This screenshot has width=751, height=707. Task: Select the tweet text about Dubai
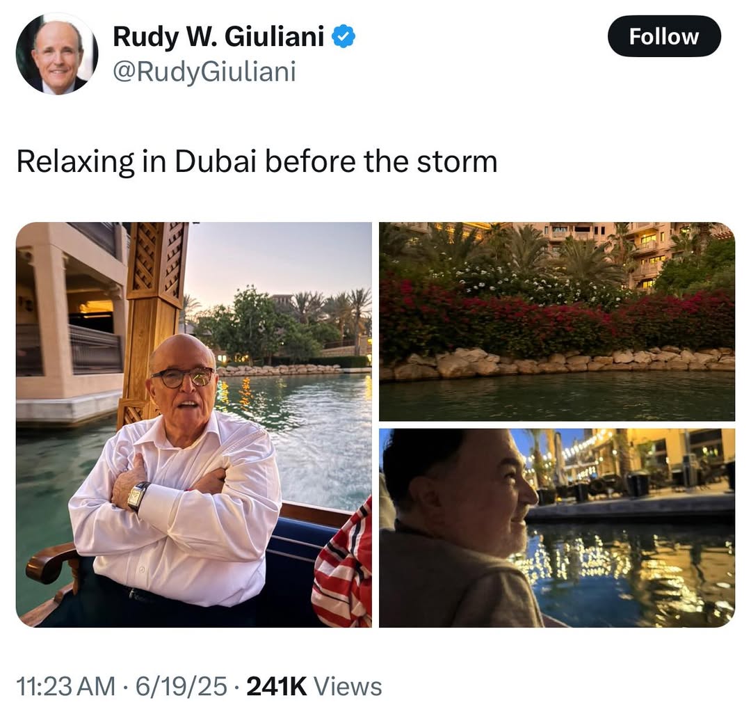[x=257, y=161]
